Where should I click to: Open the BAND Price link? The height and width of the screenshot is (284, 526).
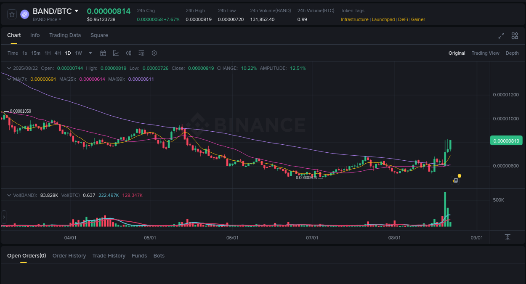click(47, 19)
